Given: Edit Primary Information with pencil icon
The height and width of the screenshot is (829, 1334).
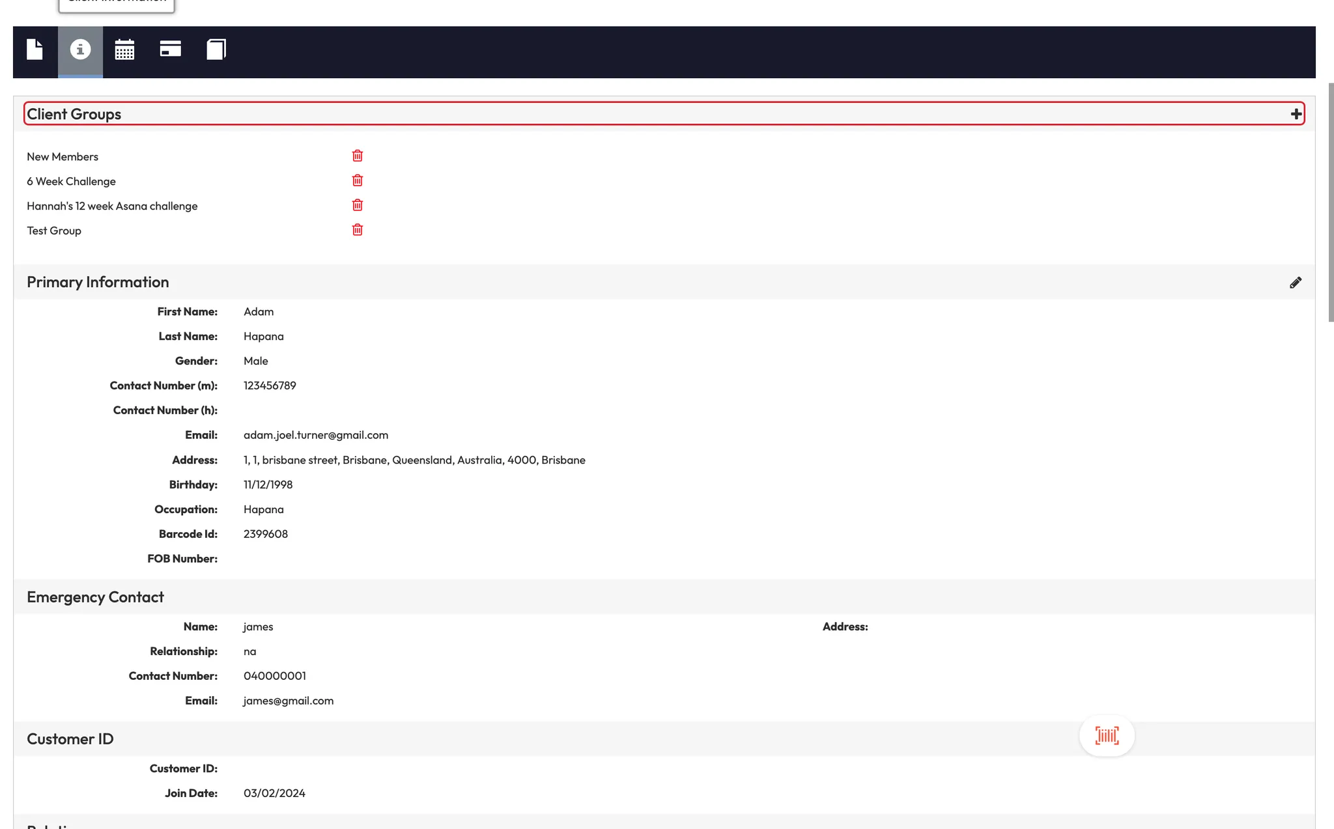Looking at the screenshot, I should [x=1296, y=283].
